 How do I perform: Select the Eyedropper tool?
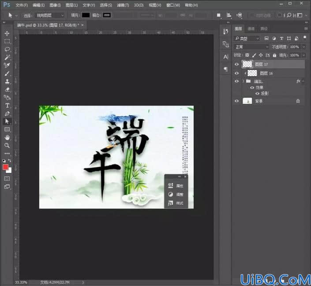point(7,65)
